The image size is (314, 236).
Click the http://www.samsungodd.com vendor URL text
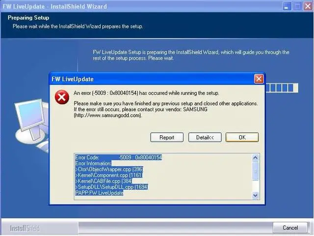pos(108,116)
